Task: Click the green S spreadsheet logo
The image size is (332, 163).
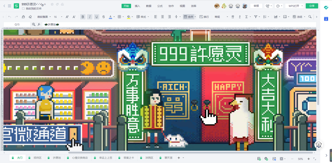Action: pos(16,6)
